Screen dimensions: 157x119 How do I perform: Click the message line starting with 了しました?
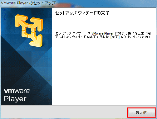[x=104, y=37]
